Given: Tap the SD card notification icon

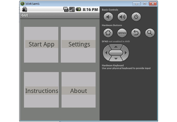Looking at the screenshot, I should [x=24, y=9].
